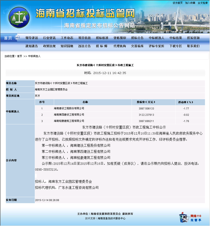The image size is (210, 226).
Task: Click the scales-of-justice site logo
Action: point(19,17)
